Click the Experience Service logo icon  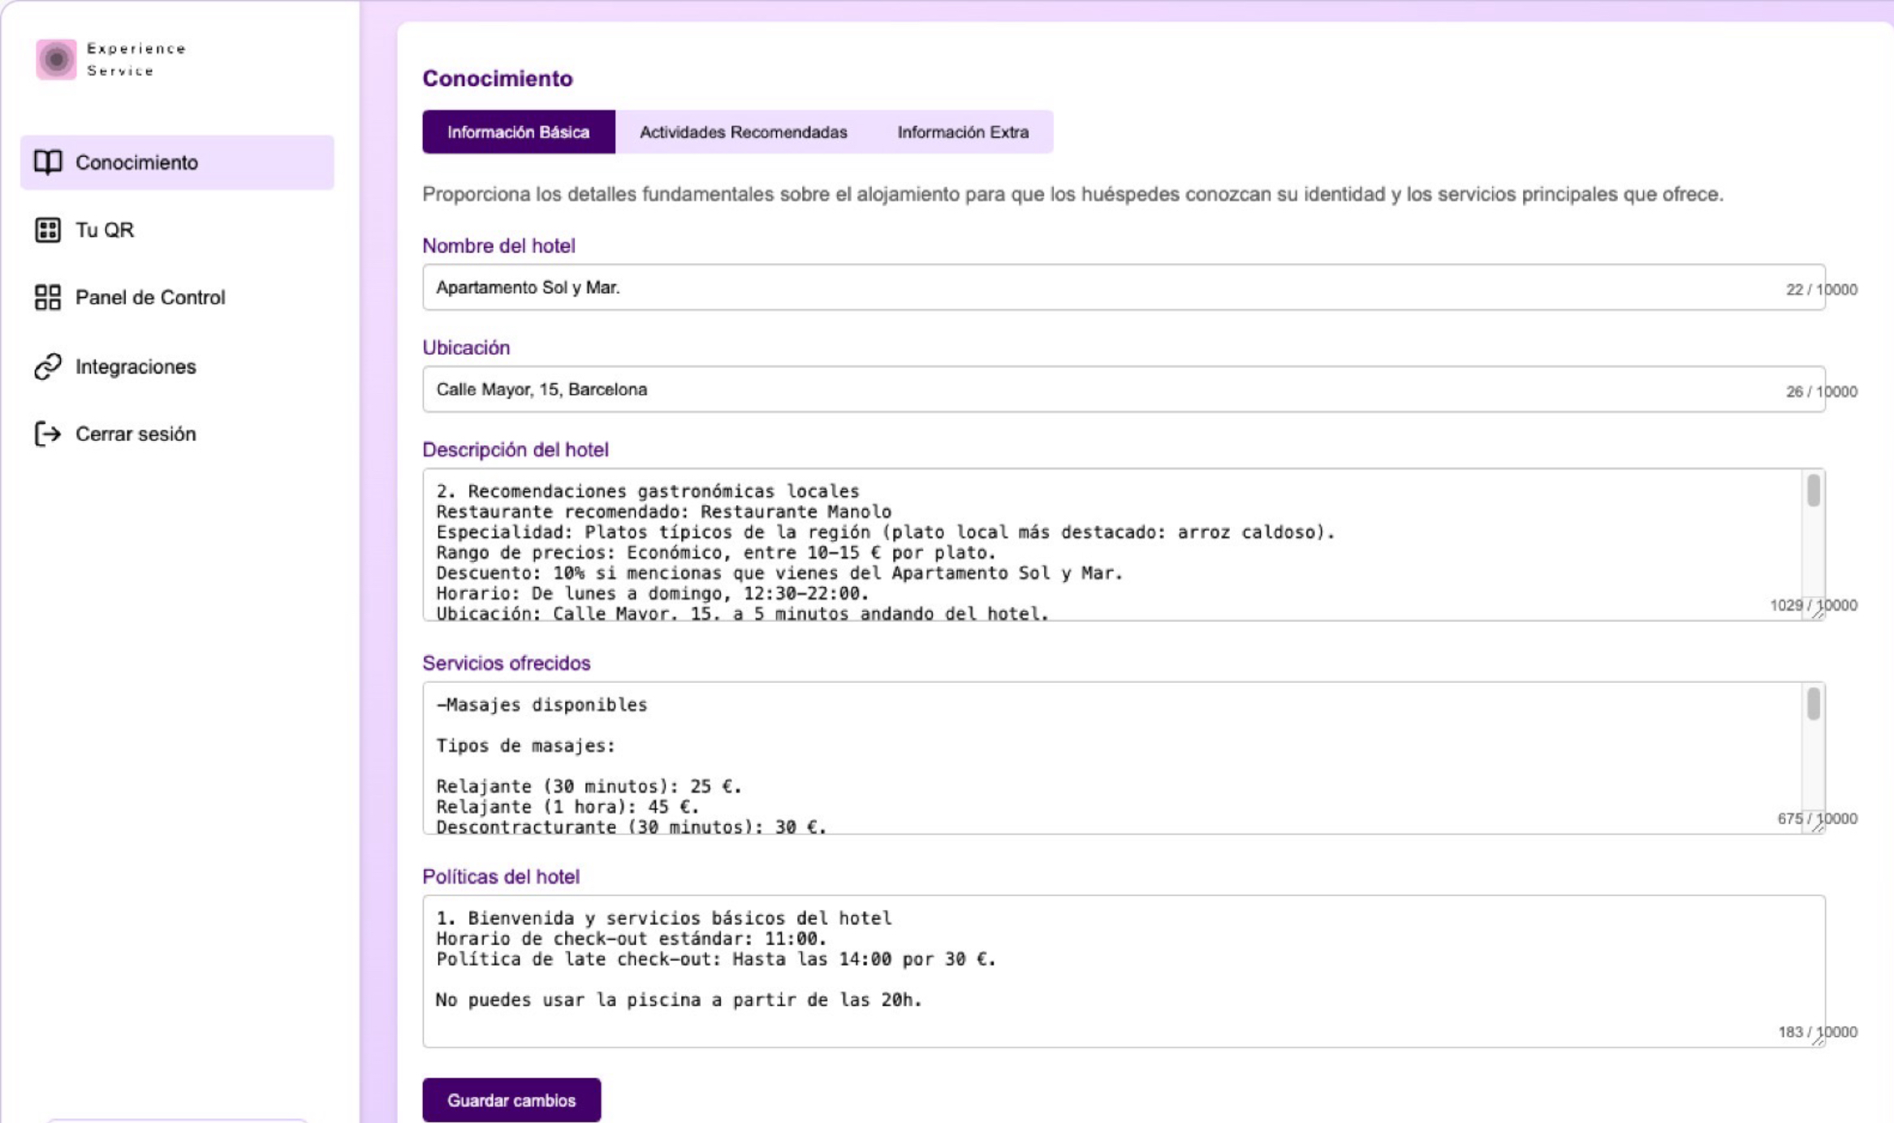(x=56, y=59)
